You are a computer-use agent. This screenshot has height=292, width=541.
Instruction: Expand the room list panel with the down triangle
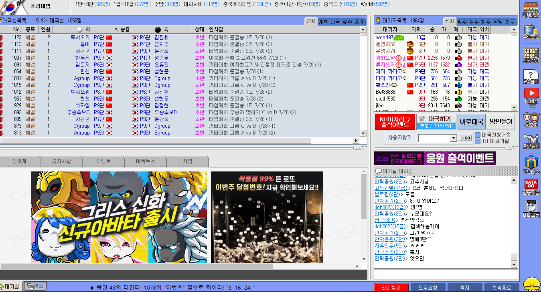(x=364, y=148)
